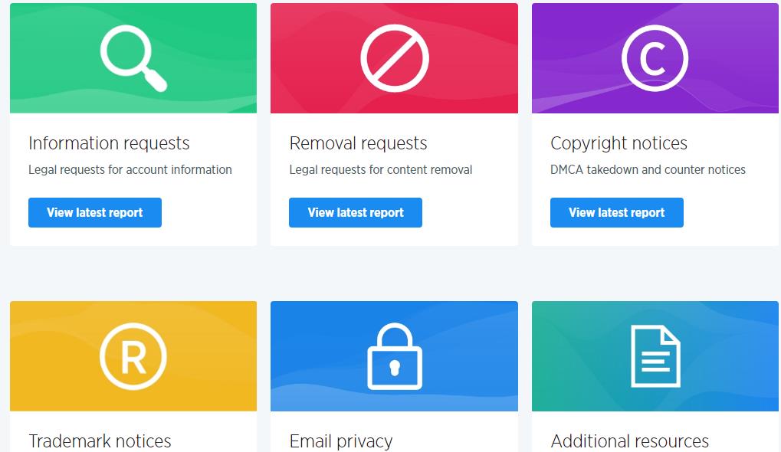The image size is (781, 452).
Task: Select the Email privacy title
Action: click(341, 441)
